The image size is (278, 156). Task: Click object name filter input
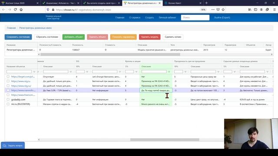click(x=19, y=71)
